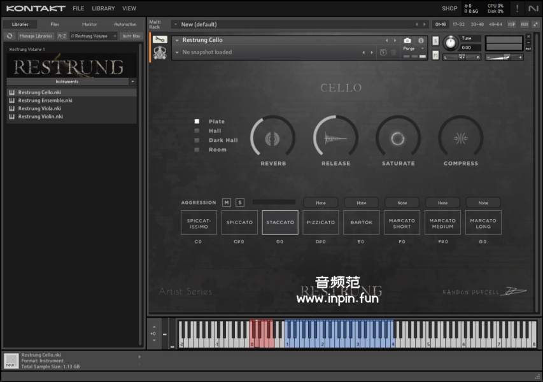Click the Compress knob icon

click(x=461, y=138)
